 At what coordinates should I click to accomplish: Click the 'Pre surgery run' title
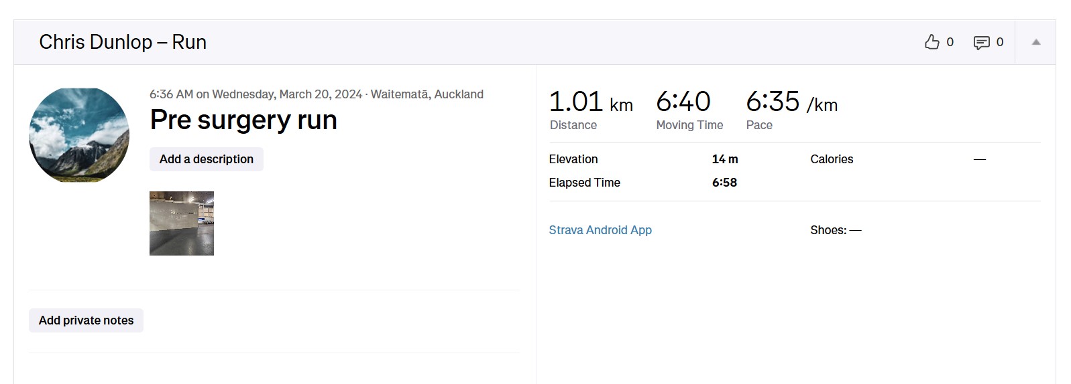[x=243, y=120]
